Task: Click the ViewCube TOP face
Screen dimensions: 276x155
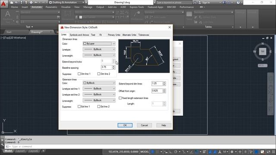Action: (263, 52)
